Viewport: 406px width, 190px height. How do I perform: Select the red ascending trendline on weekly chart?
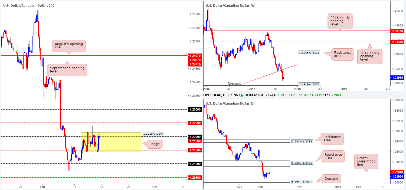click(268, 75)
